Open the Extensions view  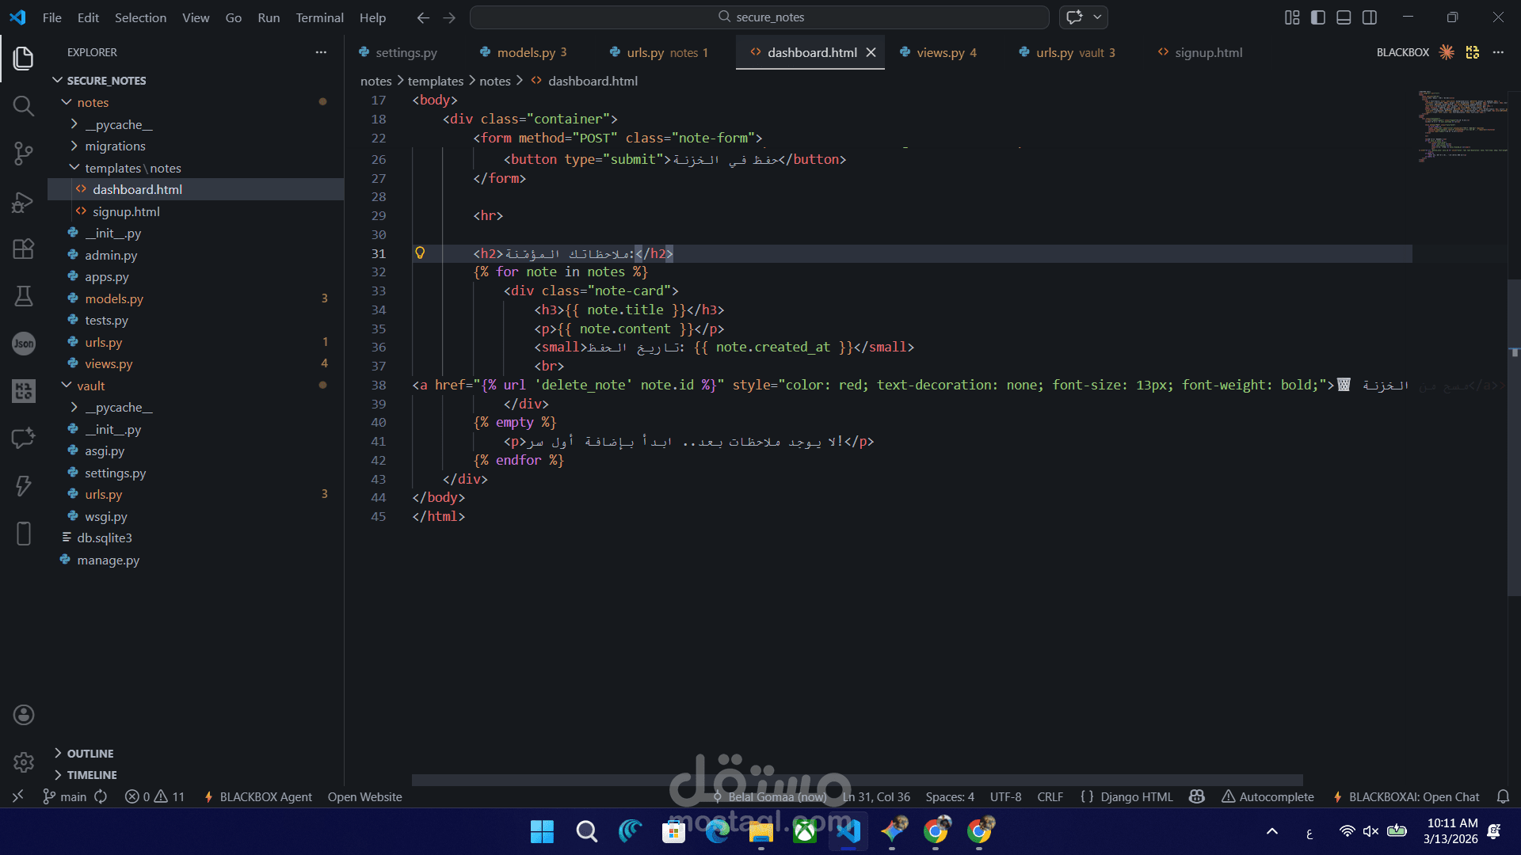click(23, 249)
